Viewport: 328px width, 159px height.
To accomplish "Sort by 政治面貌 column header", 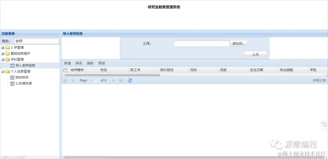I will coord(293,70).
